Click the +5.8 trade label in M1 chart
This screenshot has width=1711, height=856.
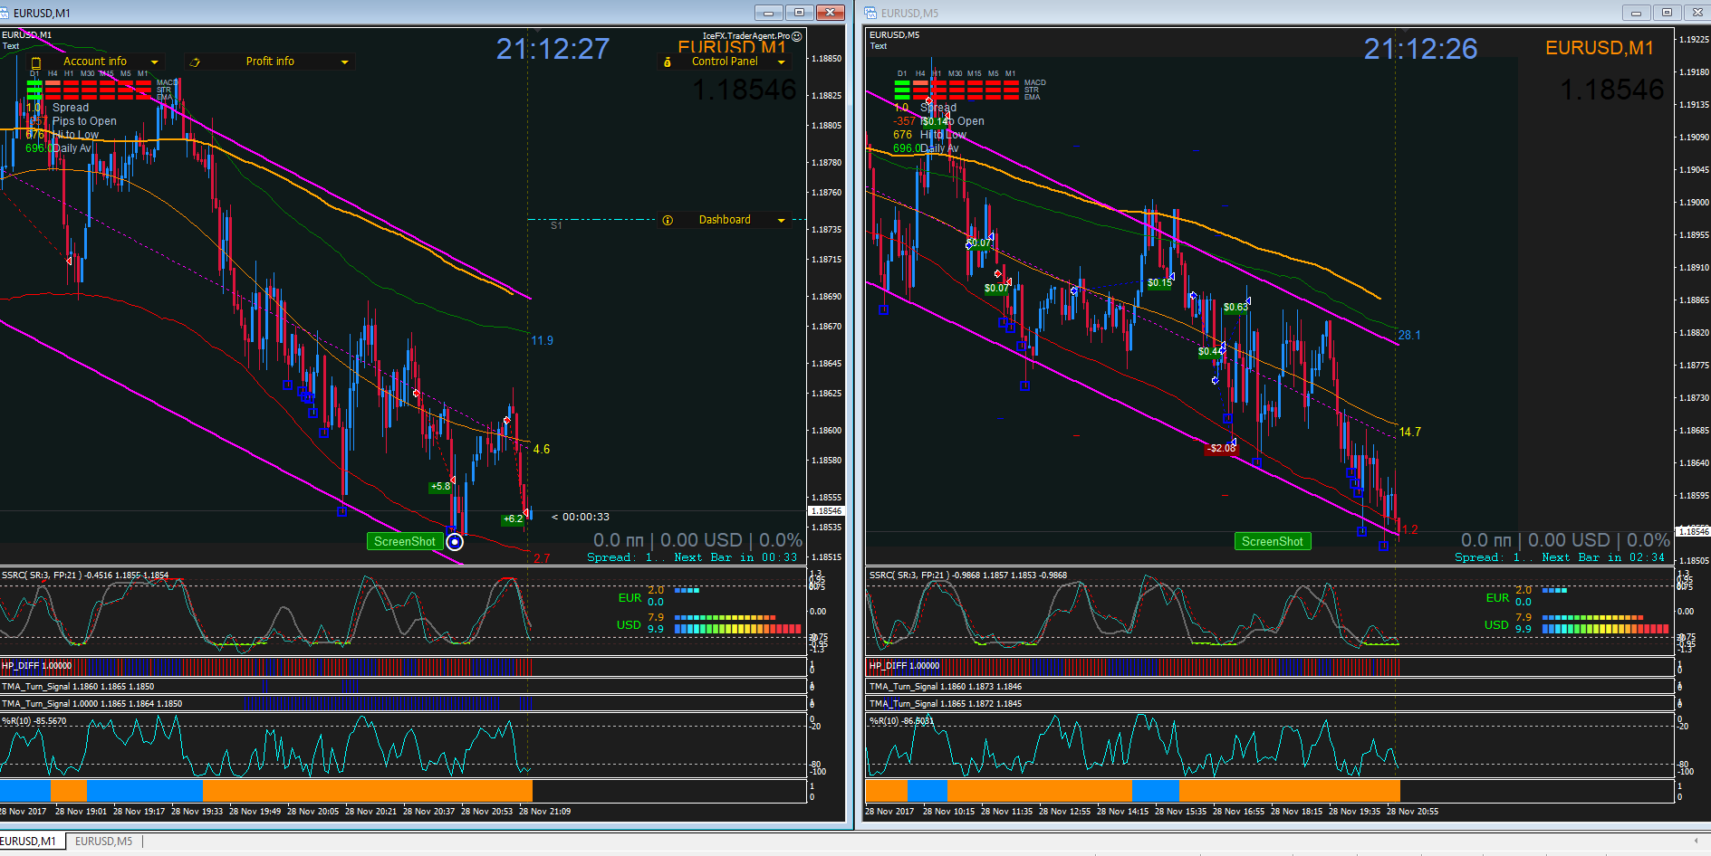point(440,487)
